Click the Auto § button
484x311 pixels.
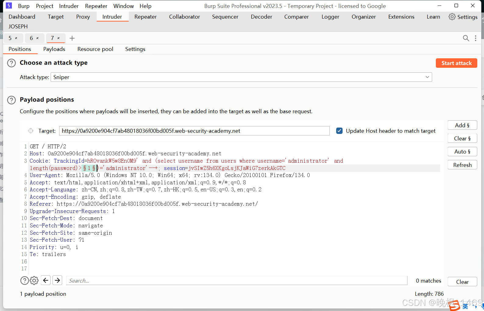point(462,151)
